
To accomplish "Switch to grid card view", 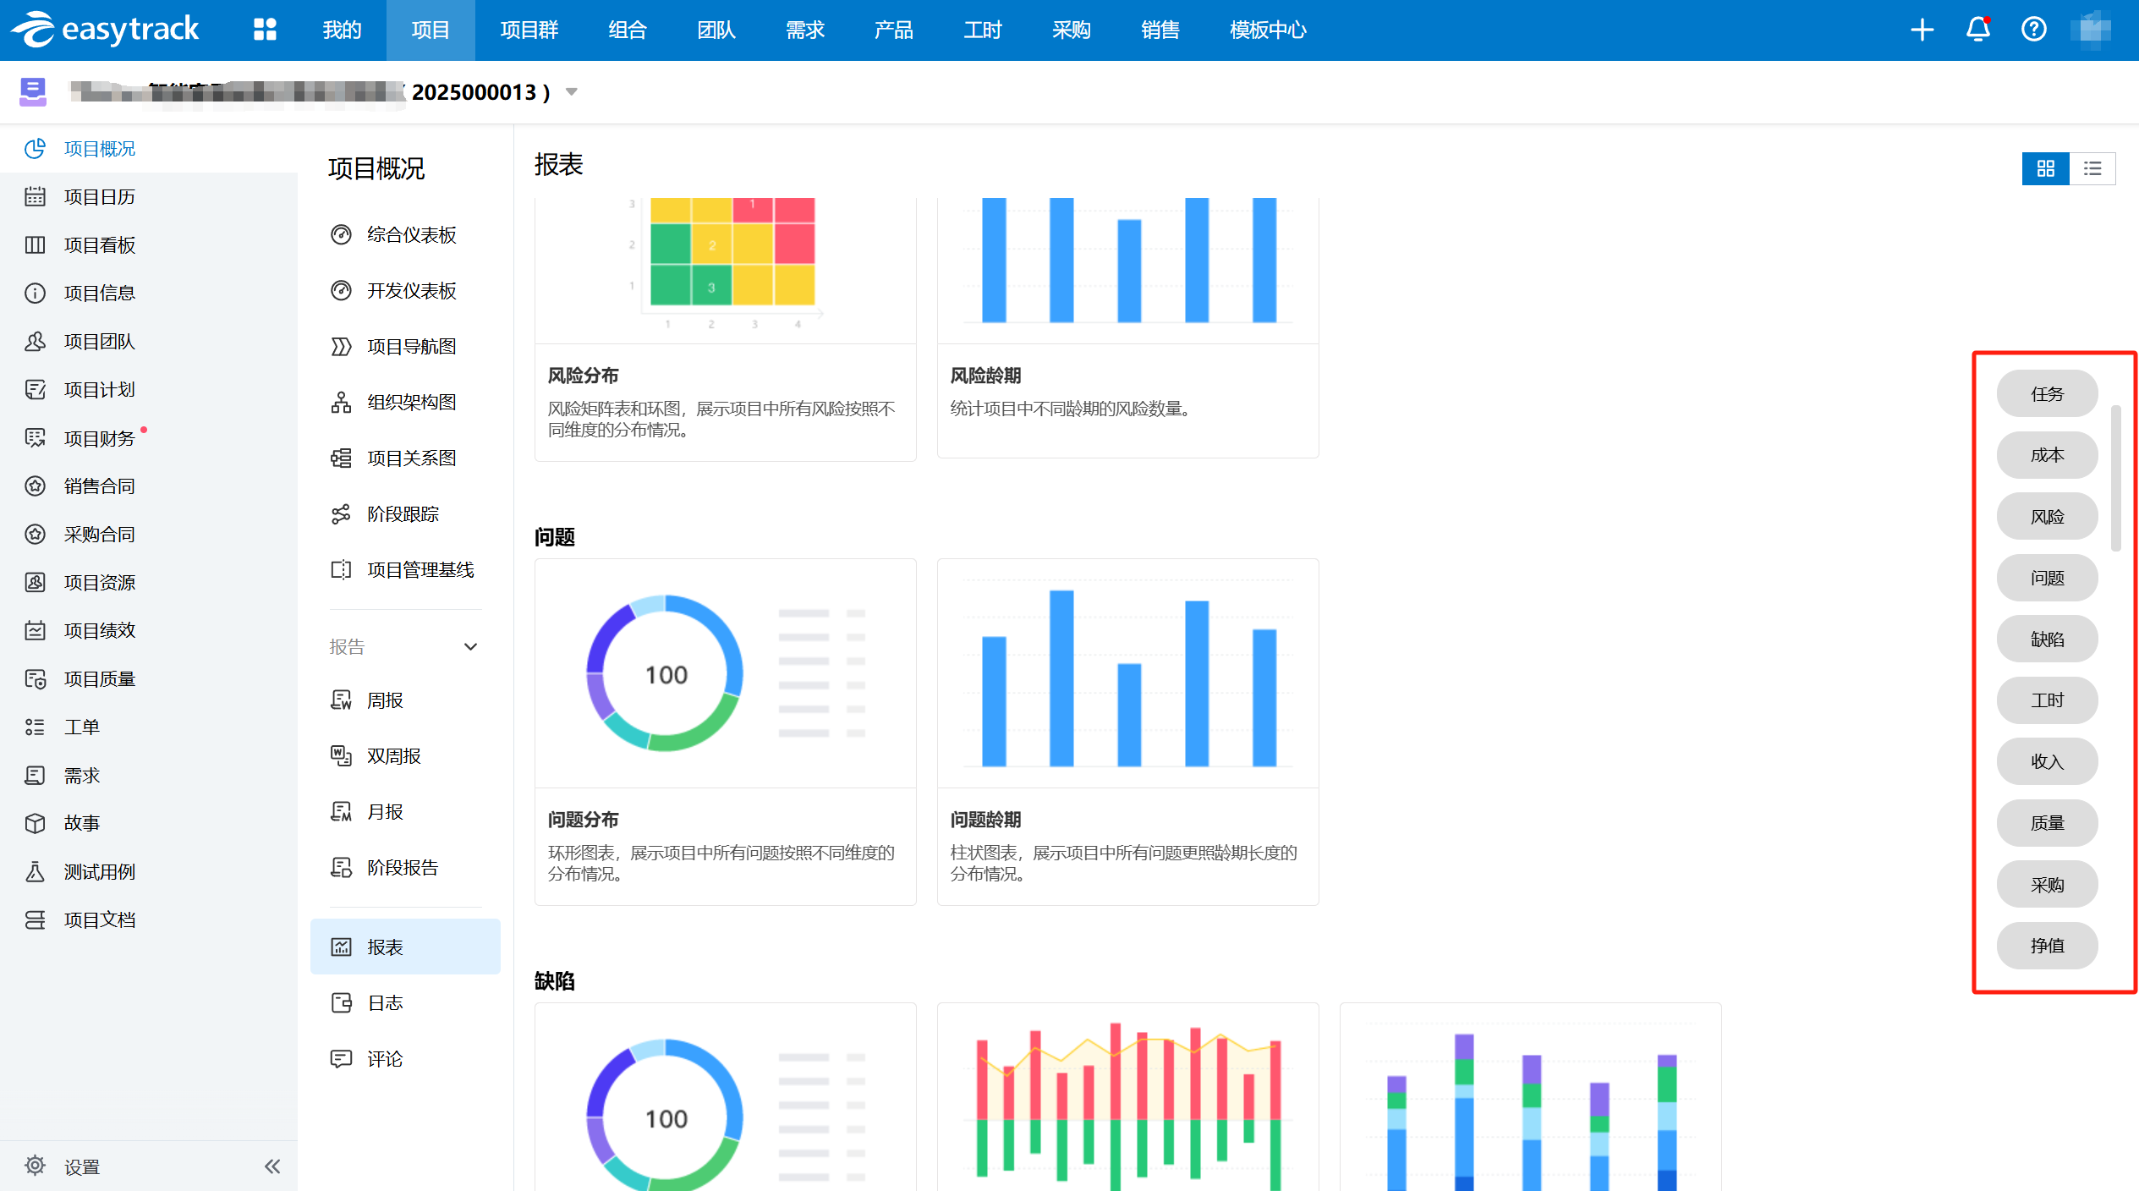I will point(2045,168).
